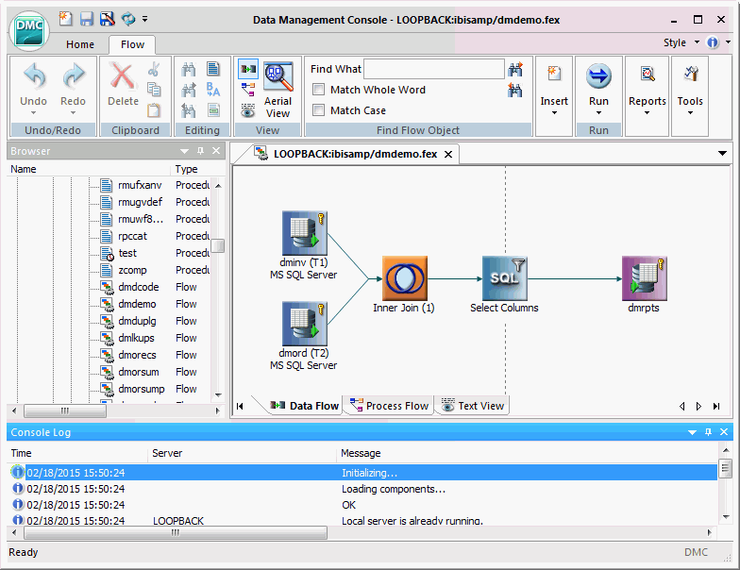The width and height of the screenshot is (740, 570).
Task: Enable Match Case checkbox
Action: (x=319, y=109)
